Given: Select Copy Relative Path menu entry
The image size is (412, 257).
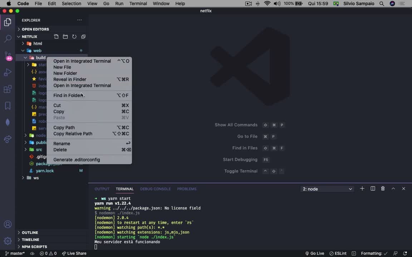Looking at the screenshot, I should tap(89, 134).
